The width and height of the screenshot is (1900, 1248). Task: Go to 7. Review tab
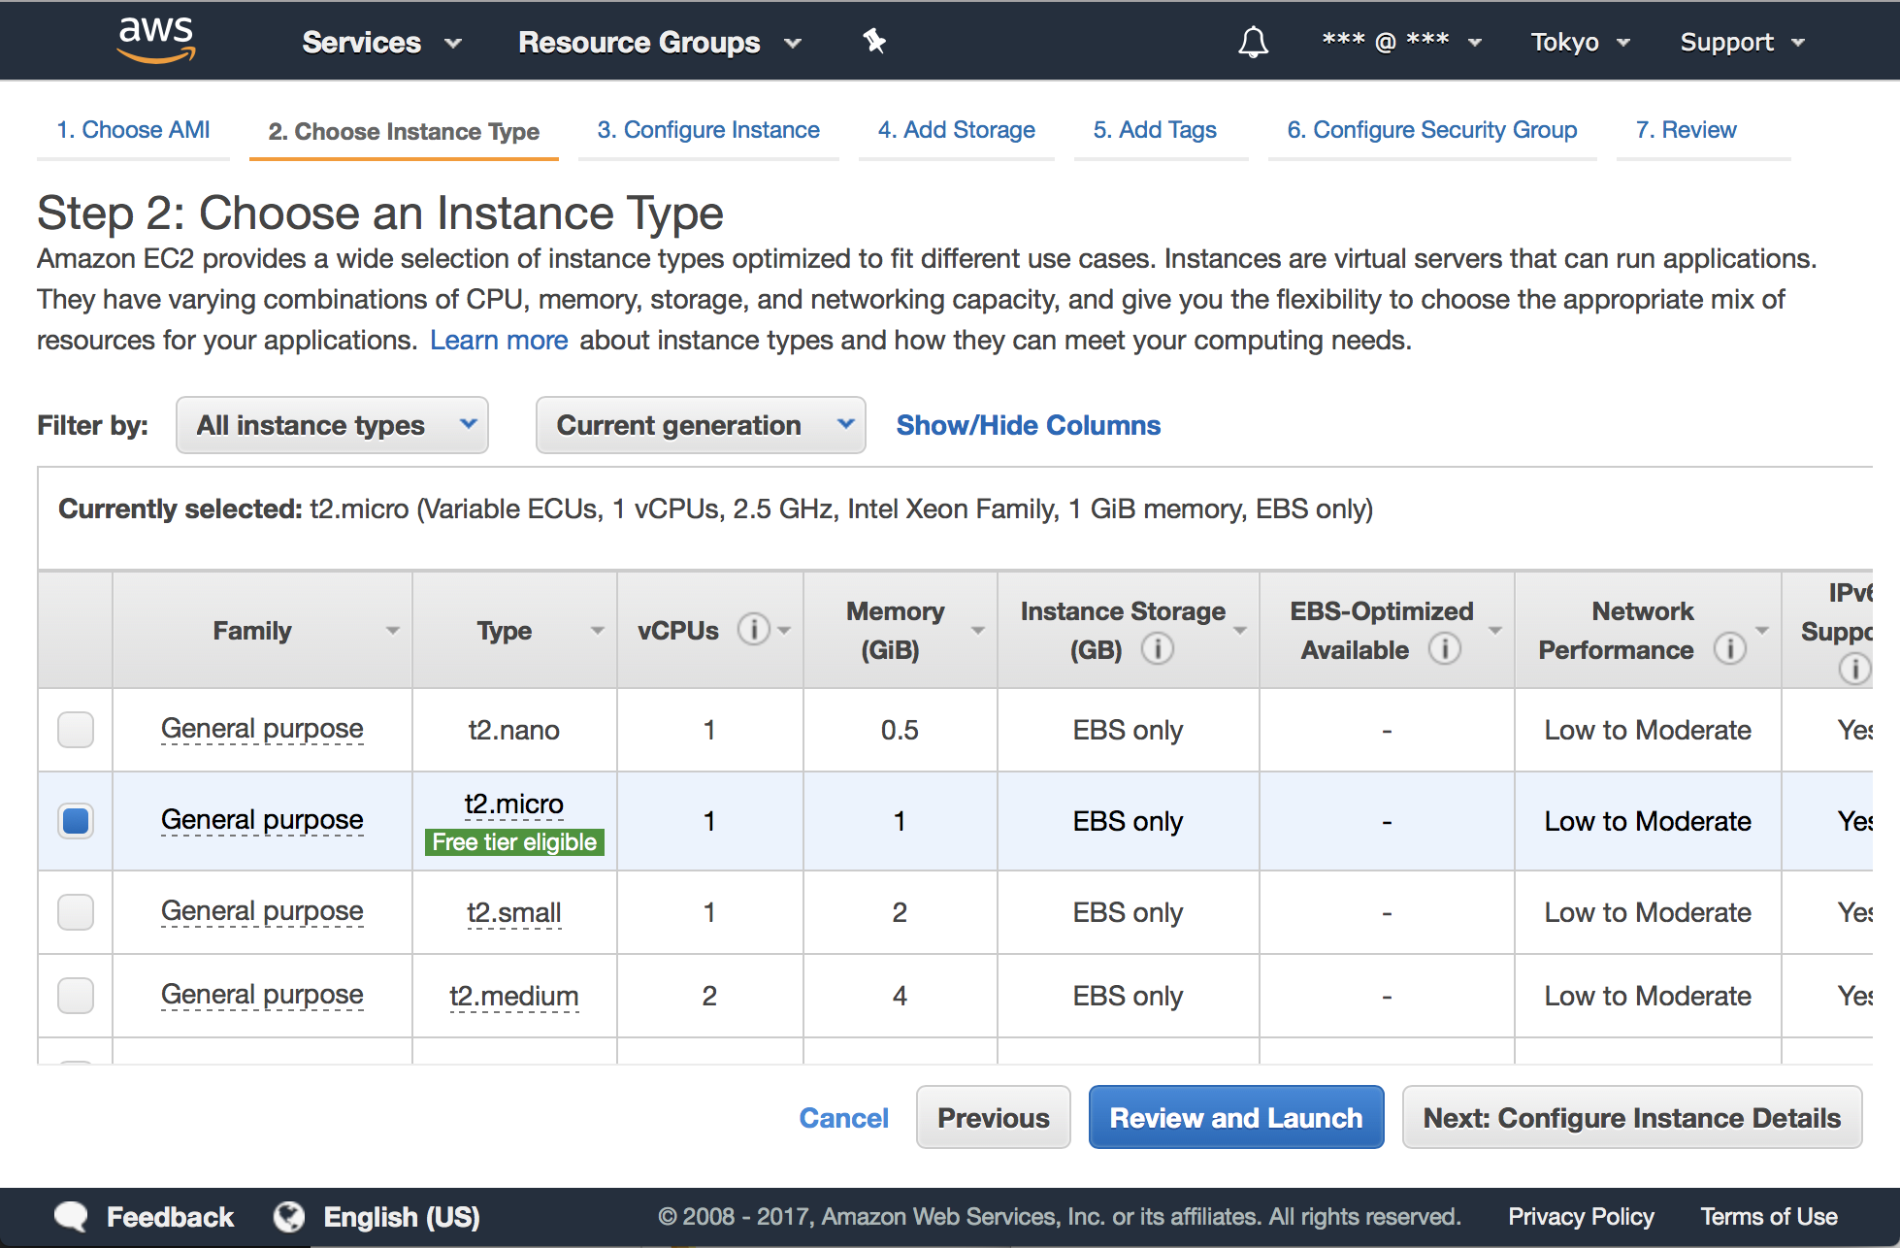[x=1687, y=130]
